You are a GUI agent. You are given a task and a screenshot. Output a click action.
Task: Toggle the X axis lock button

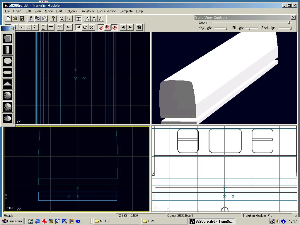[101, 27]
